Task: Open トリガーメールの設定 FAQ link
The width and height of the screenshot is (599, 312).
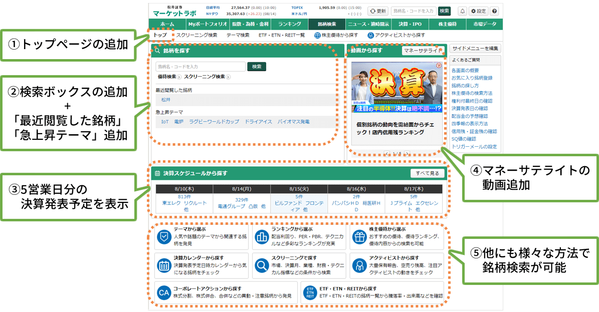Action: pyautogui.click(x=475, y=147)
